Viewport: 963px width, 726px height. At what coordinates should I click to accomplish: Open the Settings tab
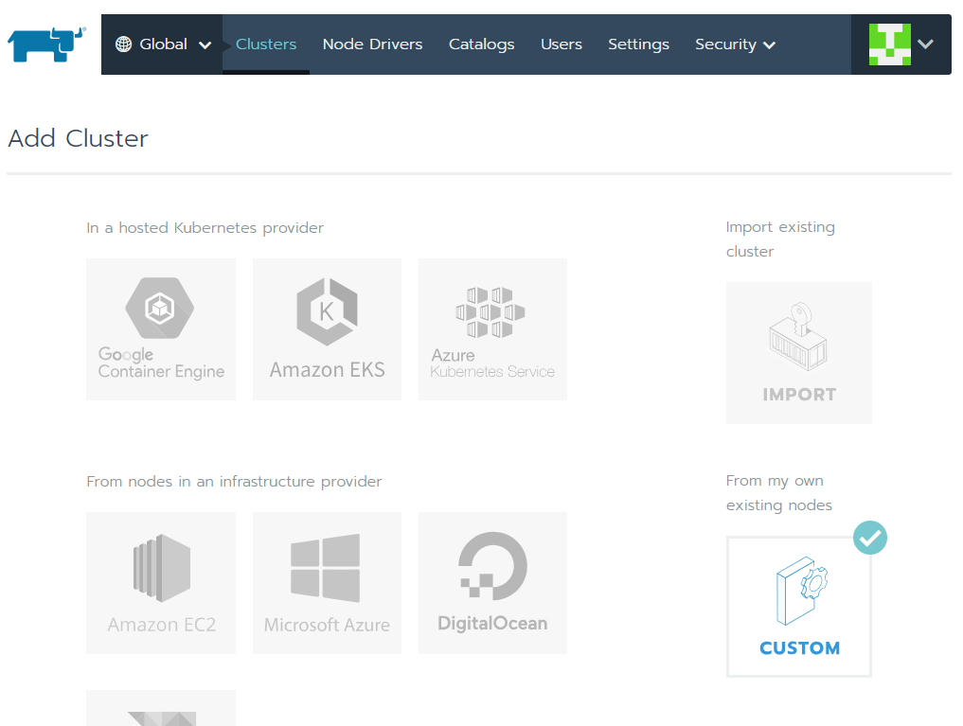click(x=638, y=44)
